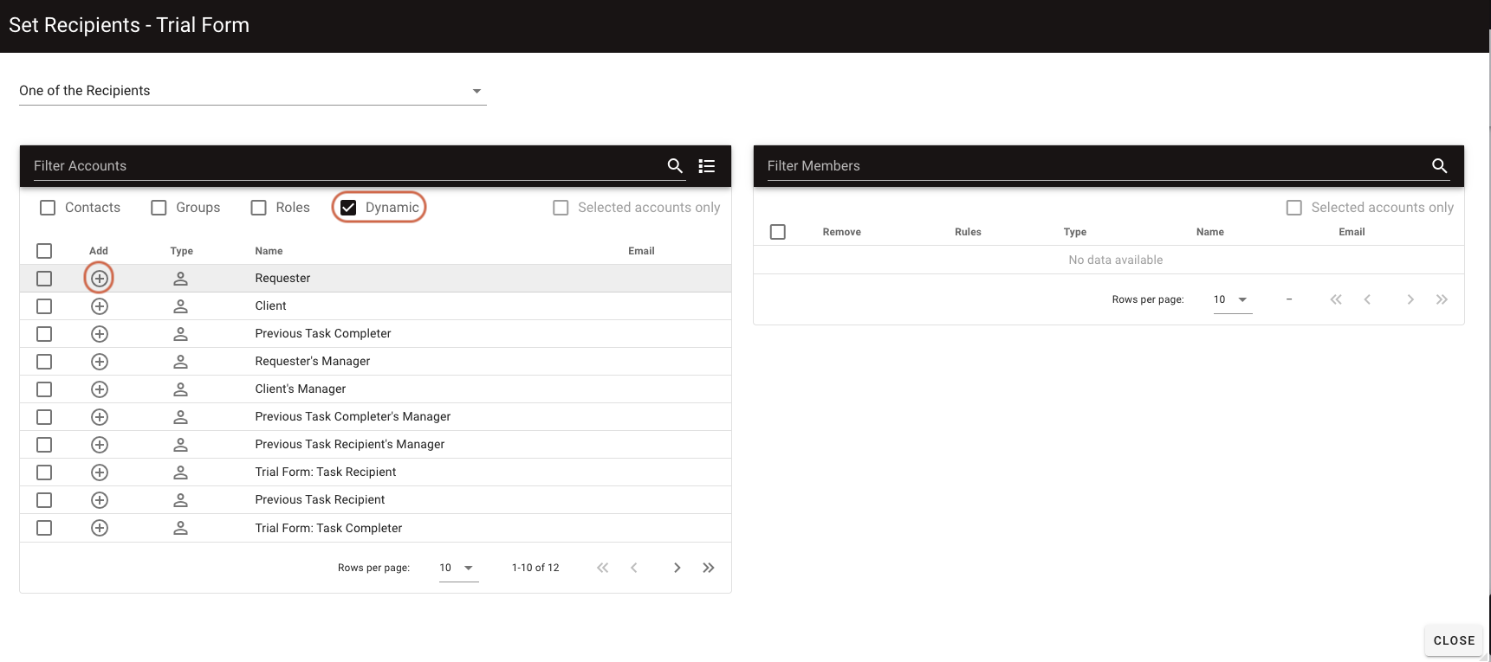This screenshot has width=1491, height=662.
Task: Add Previous Task Completer using plus icon
Action: tap(100, 334)
